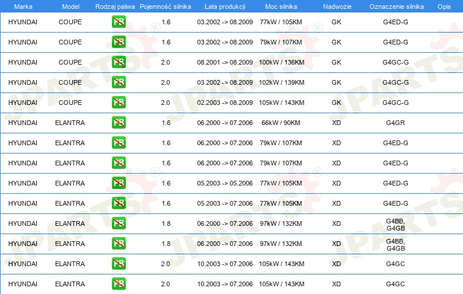Click fuel icon in ELANTRA 66kW / 90KM row
The width and height of the screenshot is (463, 294).
coord(118,122)
